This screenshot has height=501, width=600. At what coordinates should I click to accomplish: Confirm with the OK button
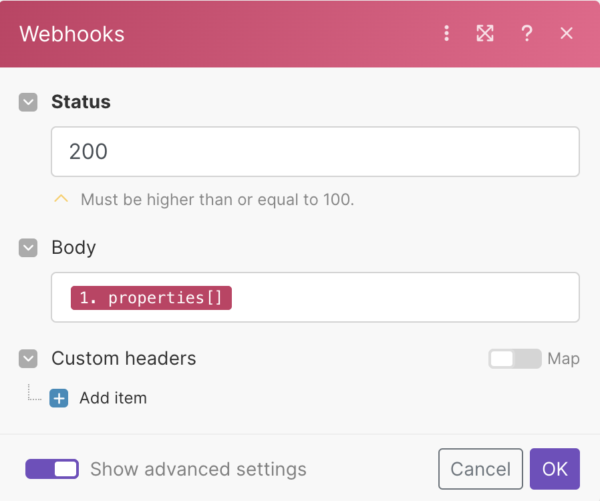[555, 469]
